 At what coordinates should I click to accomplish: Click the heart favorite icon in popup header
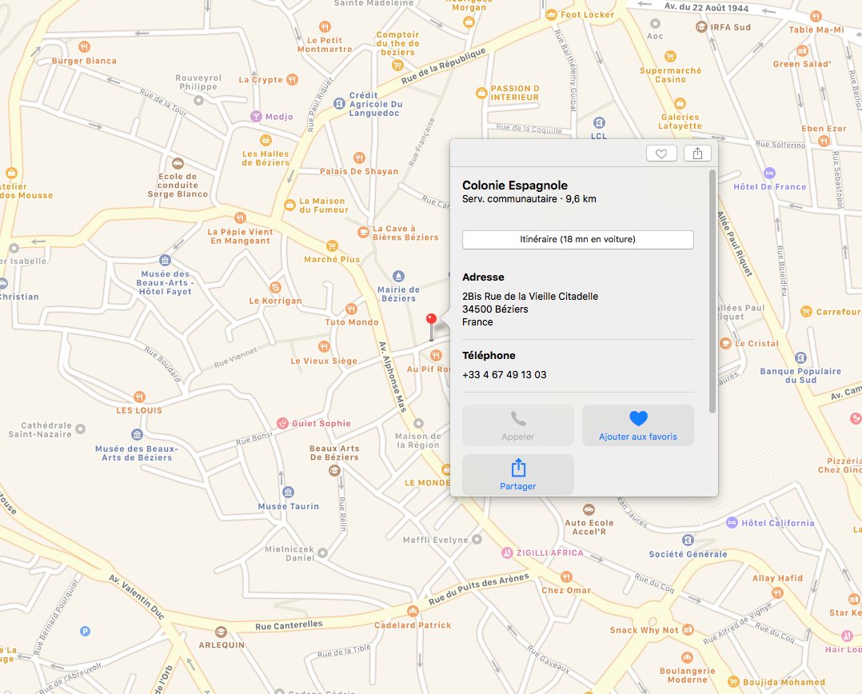pos(661,154)
